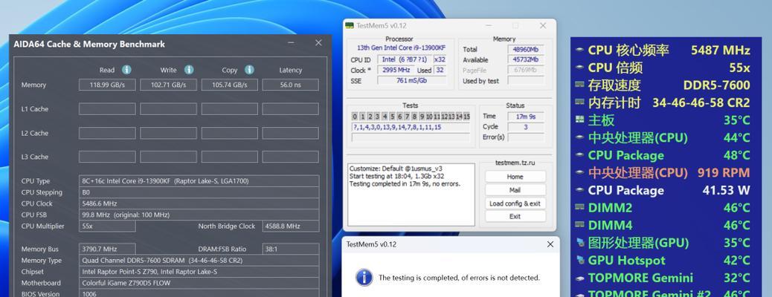The width and height of the screenshot is (772, 297).
Task: Click Memory Type Quad Channel DDR5-7600 value
Action: click(x=199, y=260)
